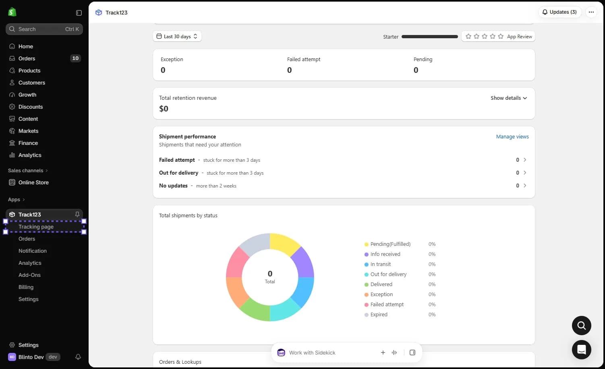The image size is (605, 369).
Task: Click the Manage views link
Action: click(x=512, y=137)
